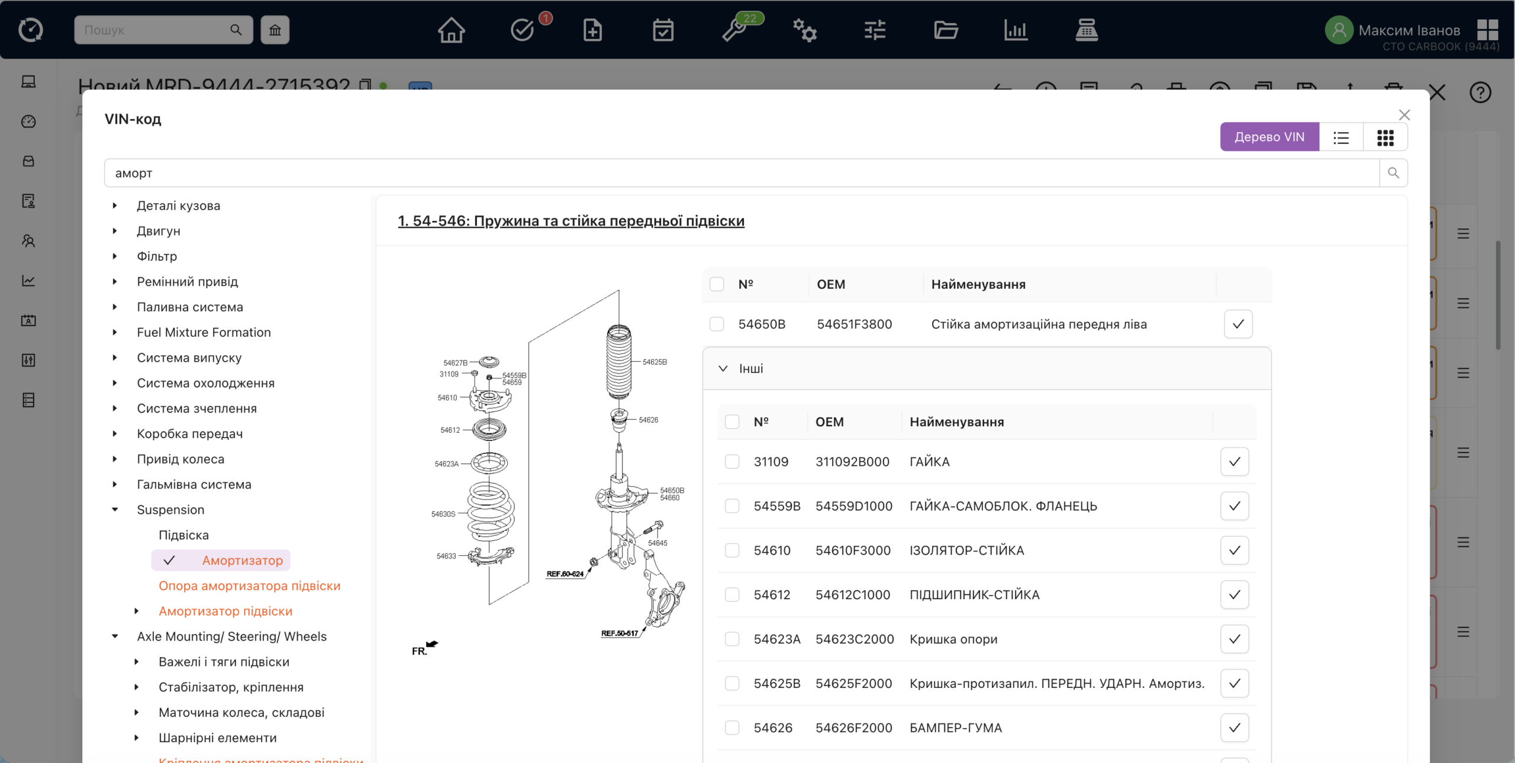Click the VIN search field containing аморт
Image resolution: width=1515 pixels, height=763 pixels.
742,173
